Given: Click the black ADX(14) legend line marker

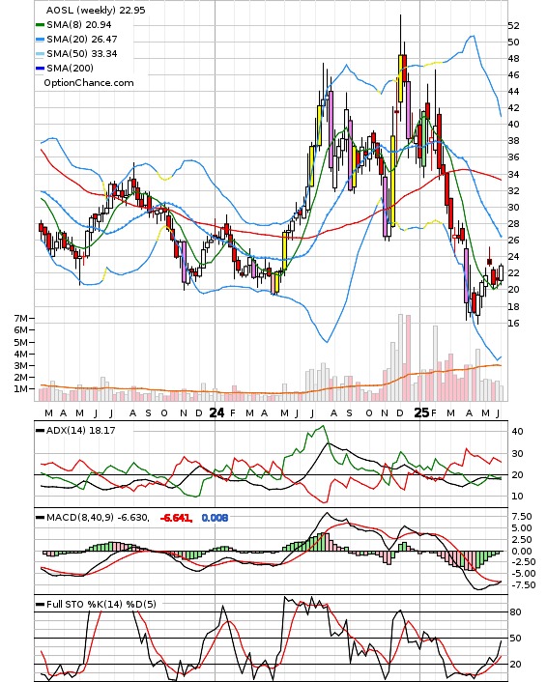Looking at the screenshot, I should click(40, 431).
